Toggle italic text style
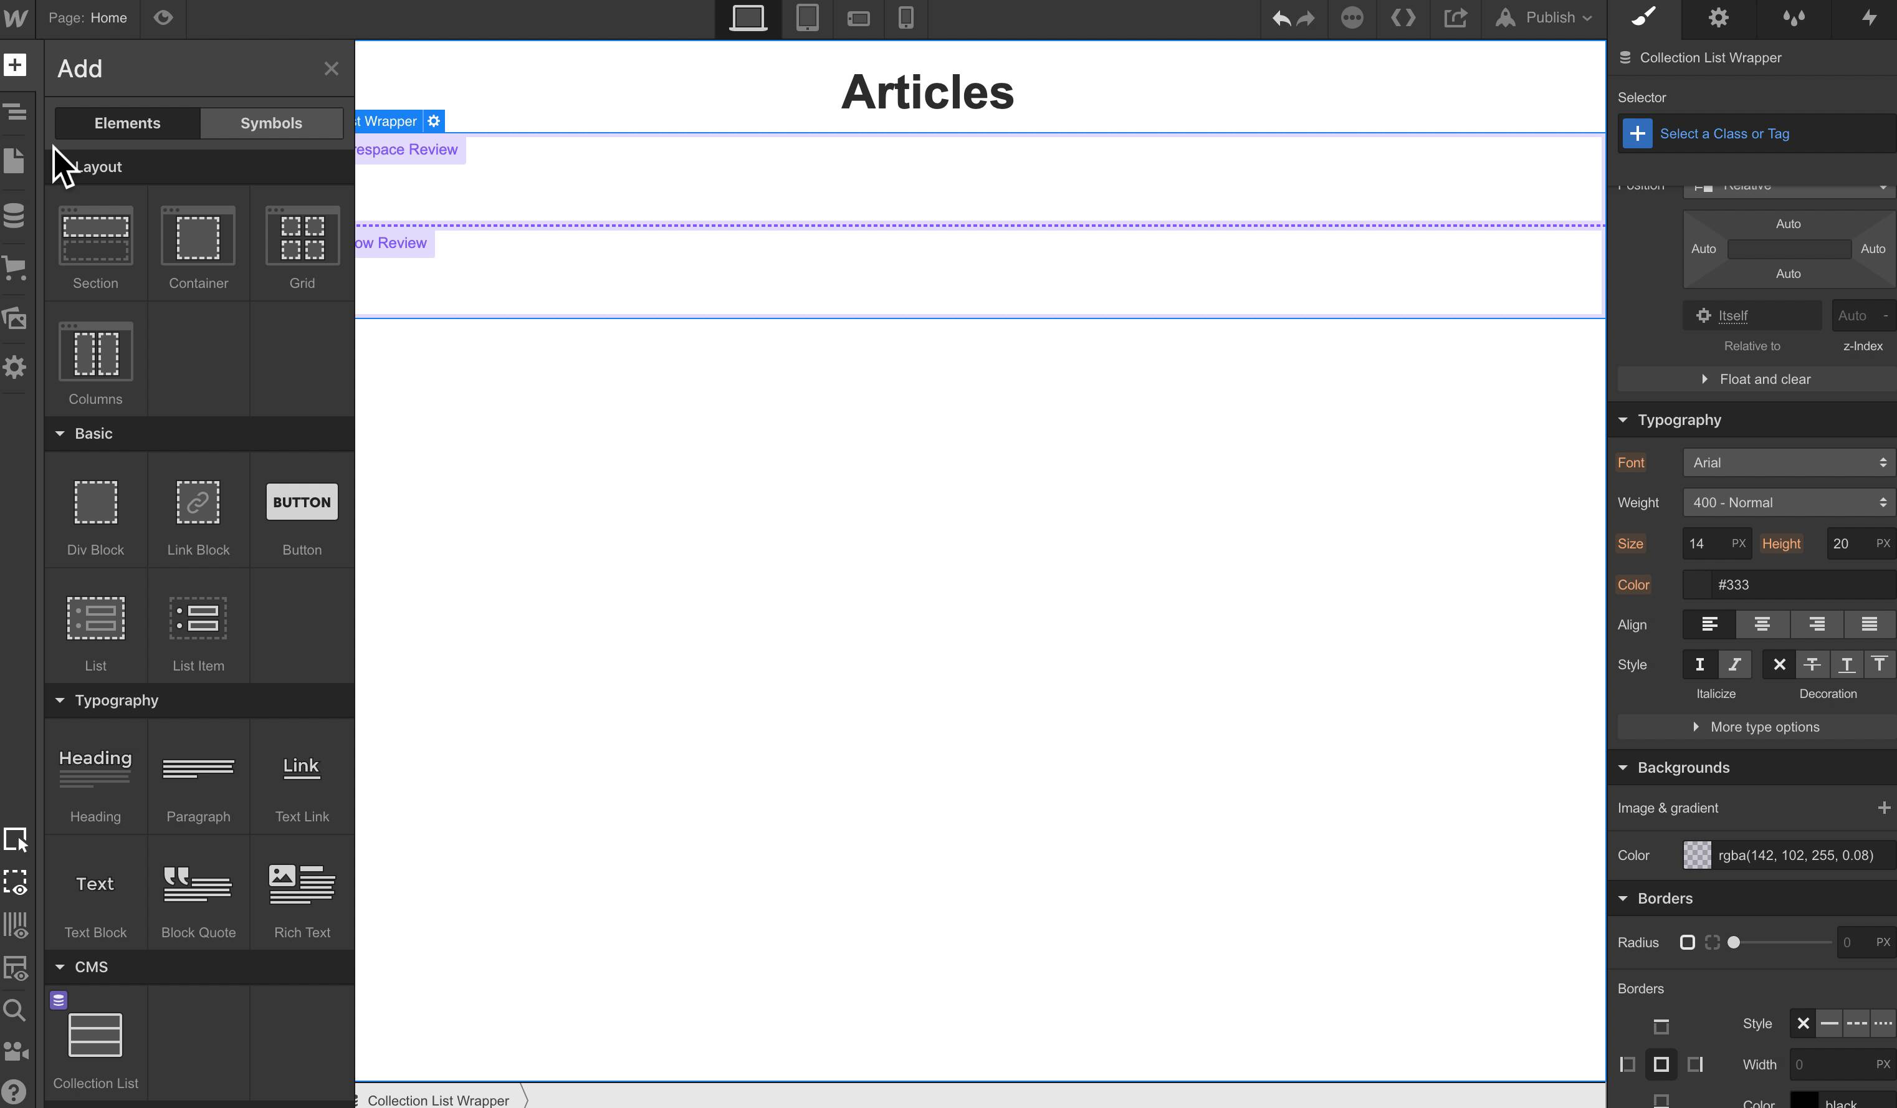Viewport: 1897px width, 1108px height. (1734, 665)
